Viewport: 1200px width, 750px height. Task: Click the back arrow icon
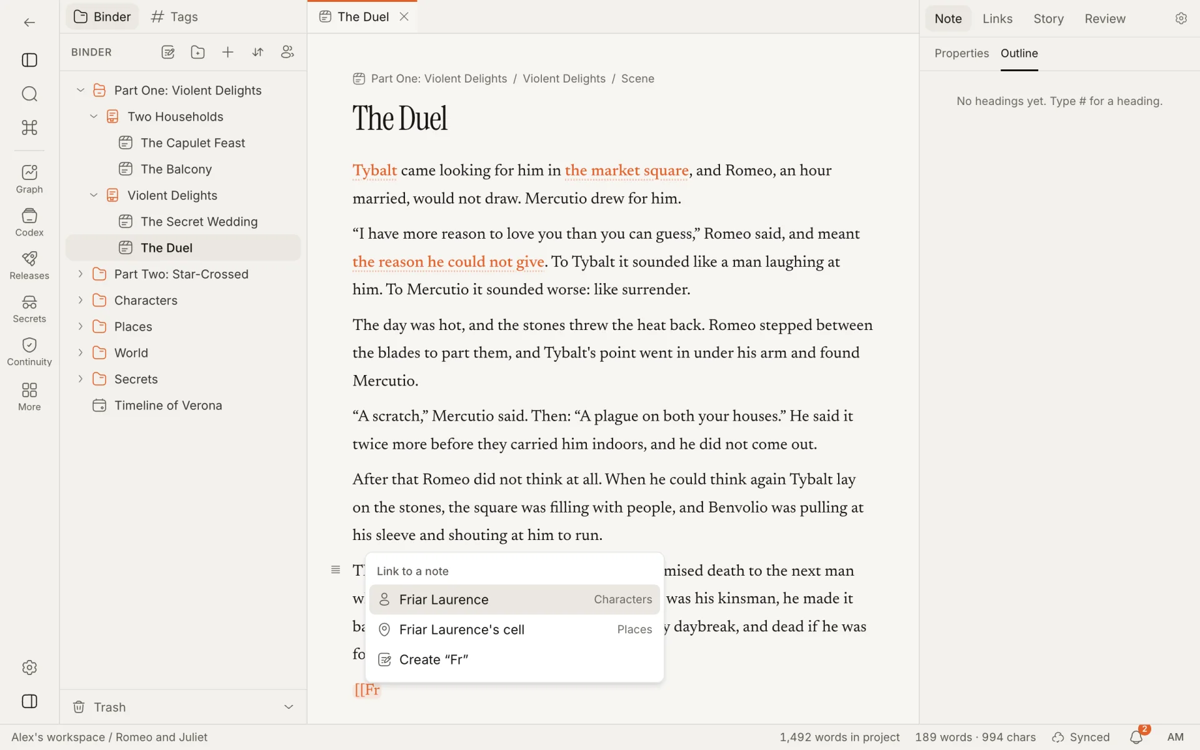tap(29, 22)
